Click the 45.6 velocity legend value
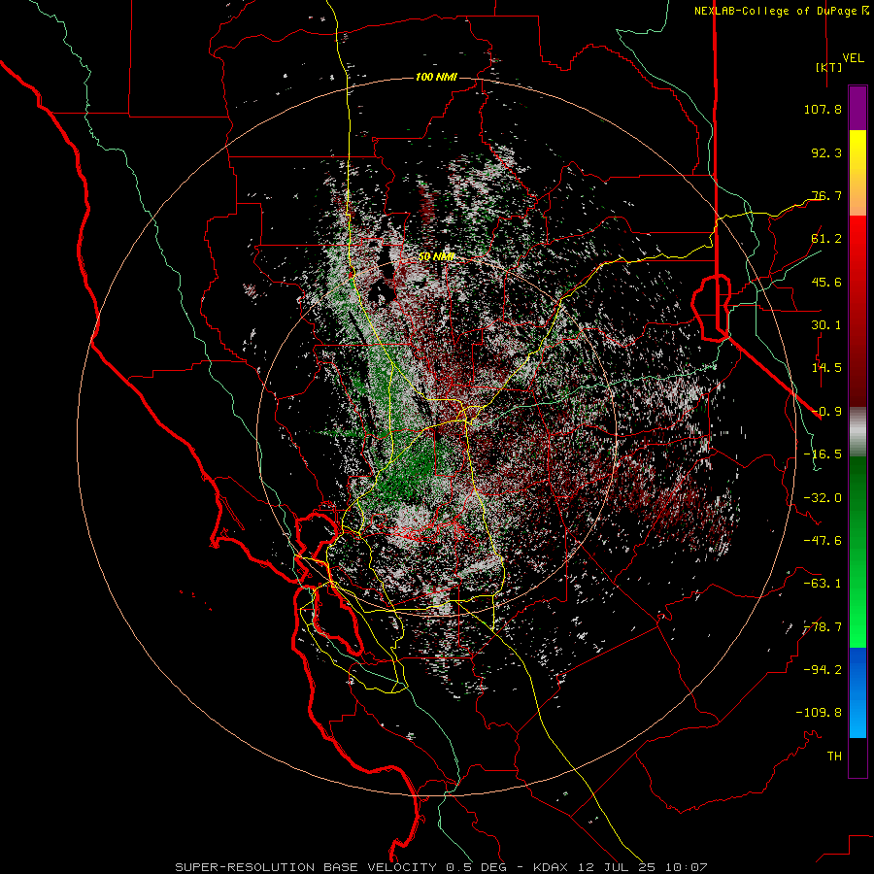This screenshot has height=874, width=874. pos(826,282)
